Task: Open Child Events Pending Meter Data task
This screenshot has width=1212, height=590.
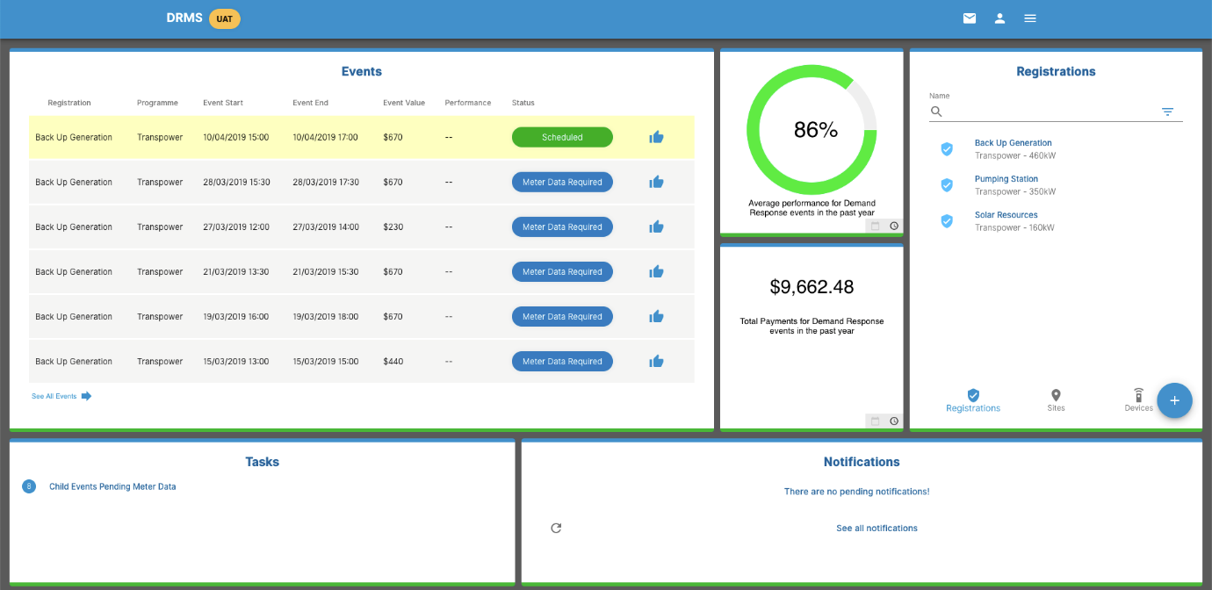Action: [x=112, y=486]
